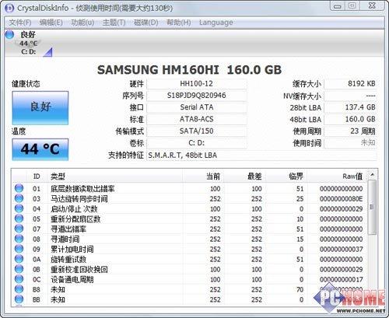Open the 文件(F) menu
Screen dimensions: 389x318
[x=20, y=23]
